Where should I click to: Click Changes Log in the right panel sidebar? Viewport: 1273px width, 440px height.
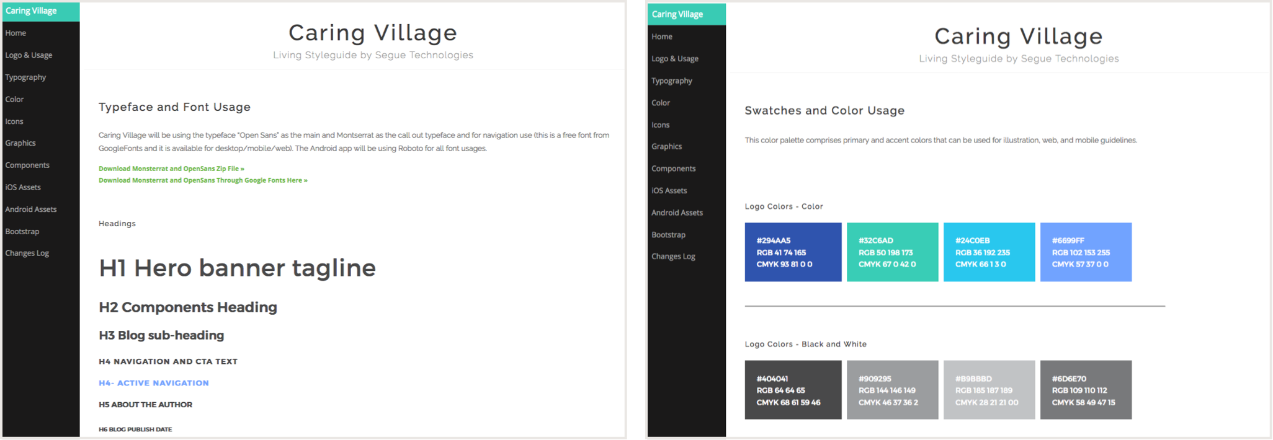(673, 257)
